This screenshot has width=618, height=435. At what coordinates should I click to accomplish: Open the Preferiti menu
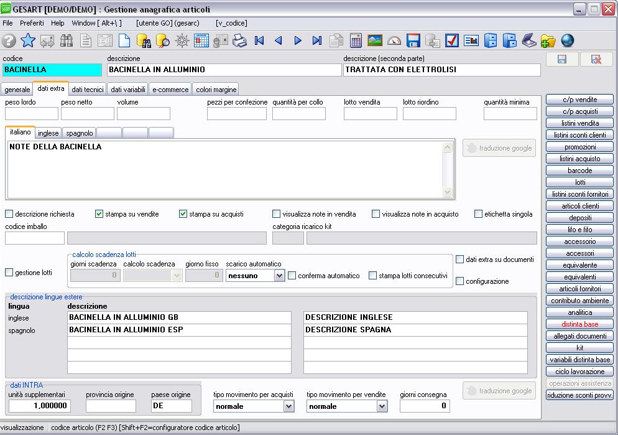coord(32,23)
